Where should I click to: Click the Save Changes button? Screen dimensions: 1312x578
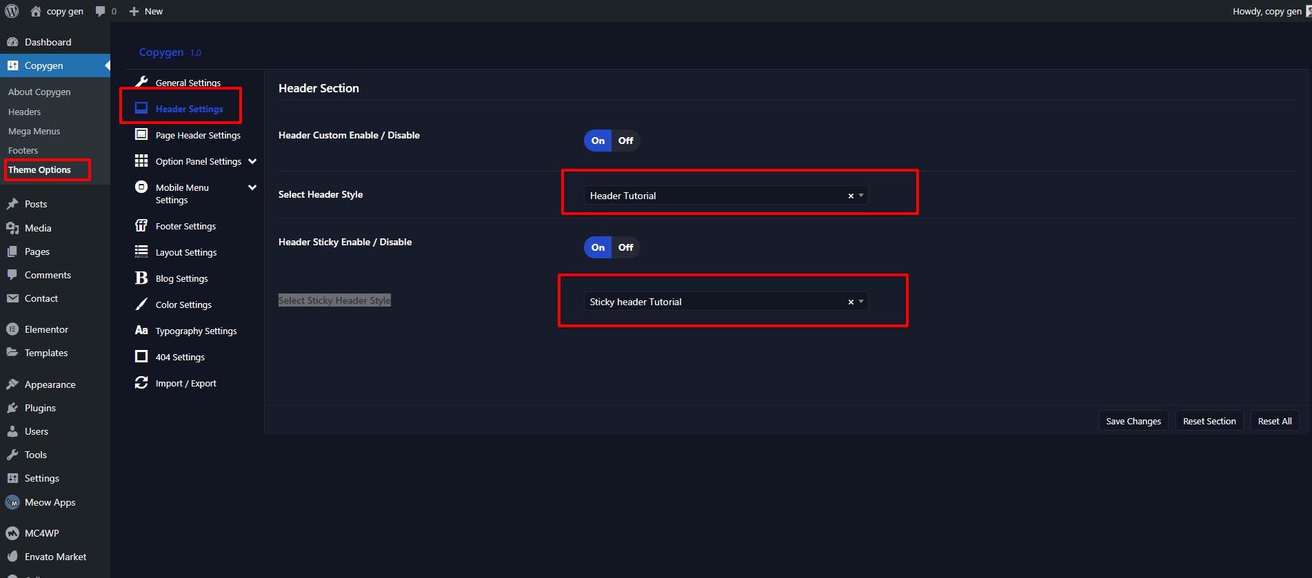[1133, 421]
